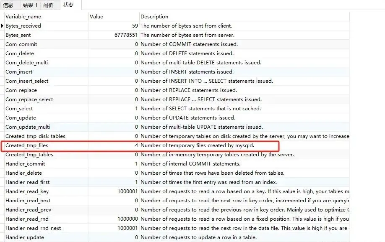Viewport: 385px width, 242px height.
Task: Select the 剖析 tab
Action: (48, 5)
